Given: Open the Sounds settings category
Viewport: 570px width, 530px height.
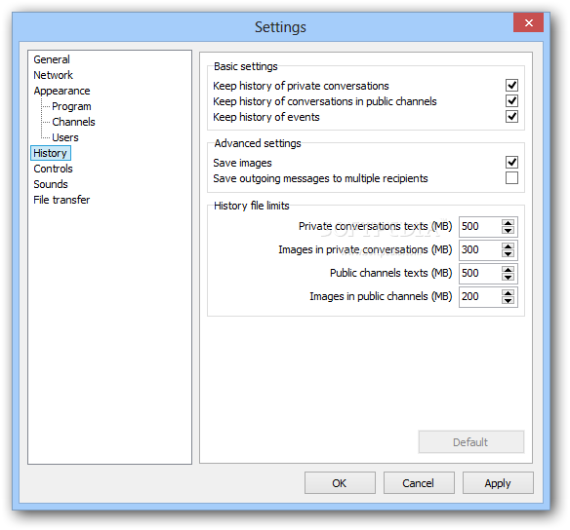Looking at the screenshot, I should [x=51, y=184].
